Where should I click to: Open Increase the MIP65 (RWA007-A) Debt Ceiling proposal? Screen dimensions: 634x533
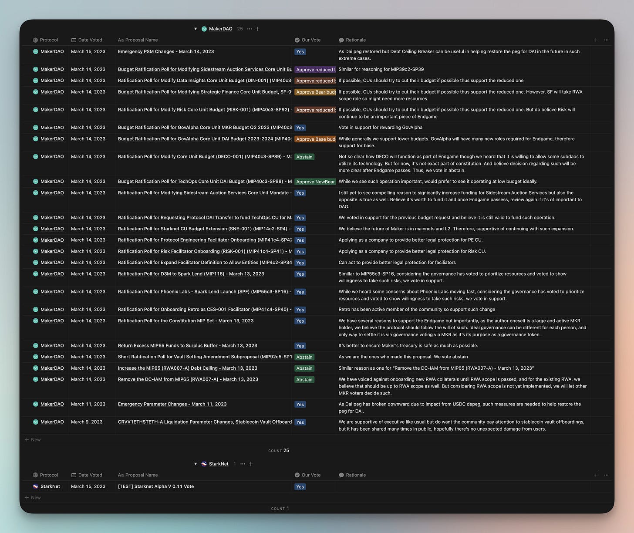coord(187,368)
